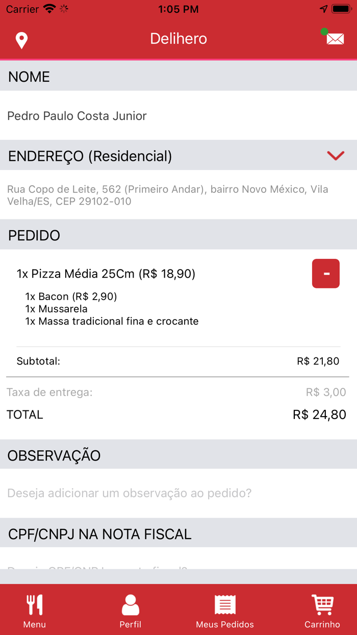357x635 pixels.
Task: Expand the ENDEREÇO Residencial chevron
Action: [x=336, y=156]
